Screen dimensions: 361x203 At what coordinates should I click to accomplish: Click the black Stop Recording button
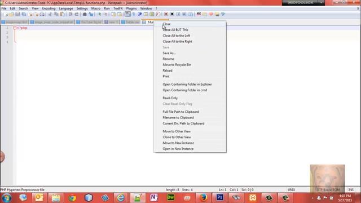coord(172,14)
